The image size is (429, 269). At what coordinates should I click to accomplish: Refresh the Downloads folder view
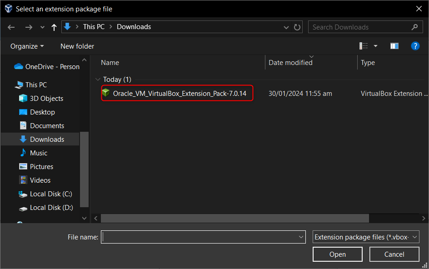click(297, 27)
